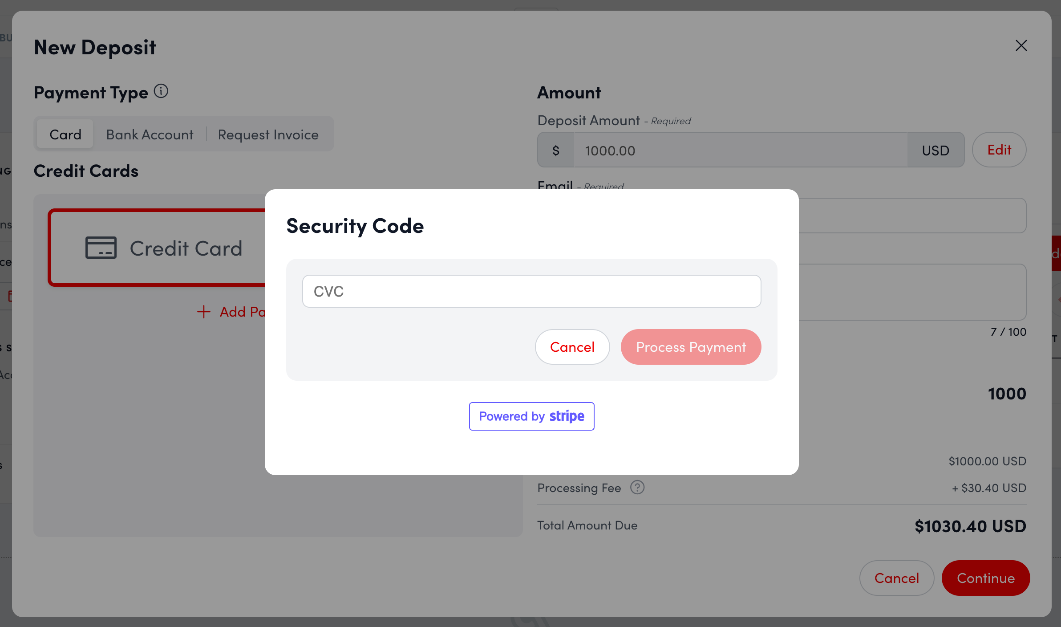Click the Deposit Amount field showing 1000.00
This screenshot has width=1061, height=627.
point(740,151)
